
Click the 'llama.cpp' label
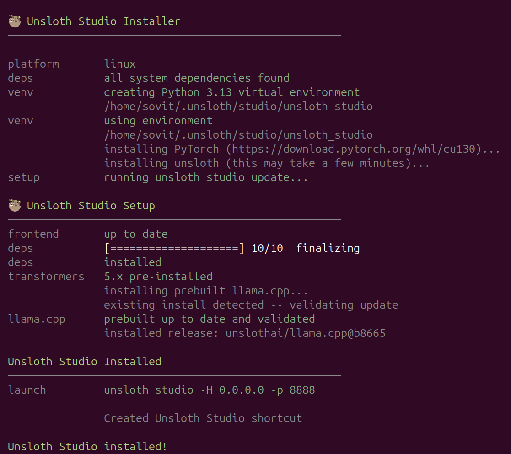tap(37, 319)
